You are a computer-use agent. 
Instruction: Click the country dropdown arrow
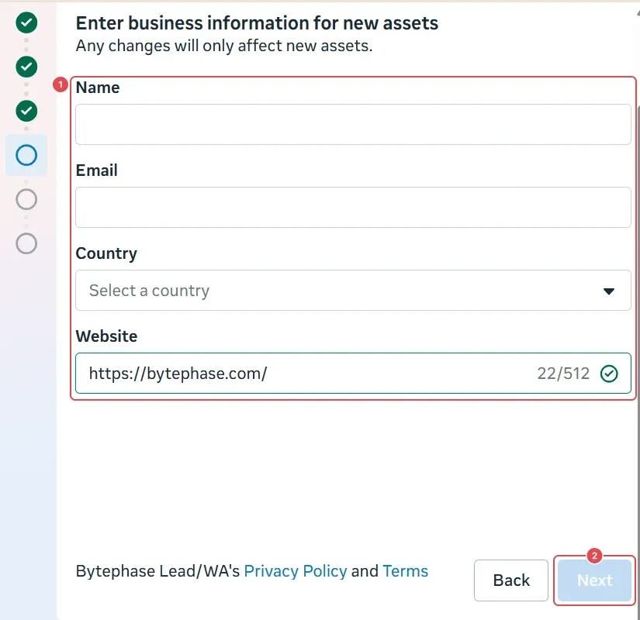[608, 291]
